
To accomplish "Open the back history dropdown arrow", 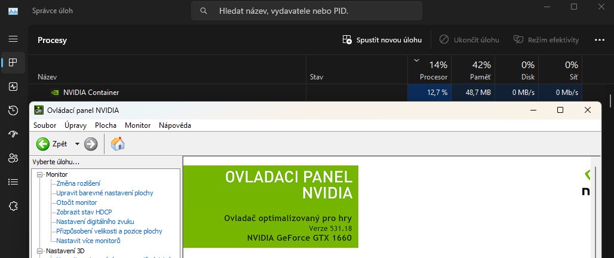I will click(x=77, y=144).
